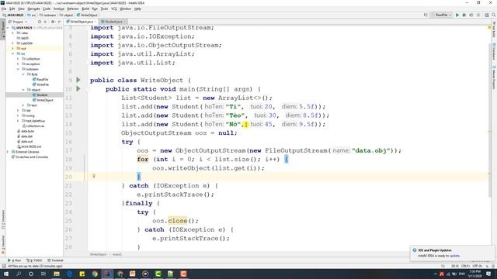
Task: Select Student class in project tree
Action: coord(40,95)
